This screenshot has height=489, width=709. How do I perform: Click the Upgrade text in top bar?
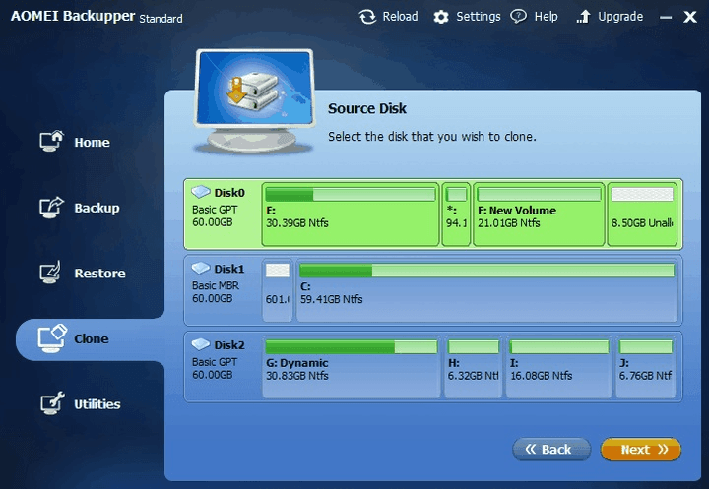(620, 17)
